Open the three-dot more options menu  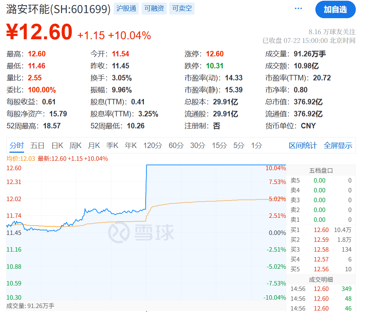(x=298, y=9)
